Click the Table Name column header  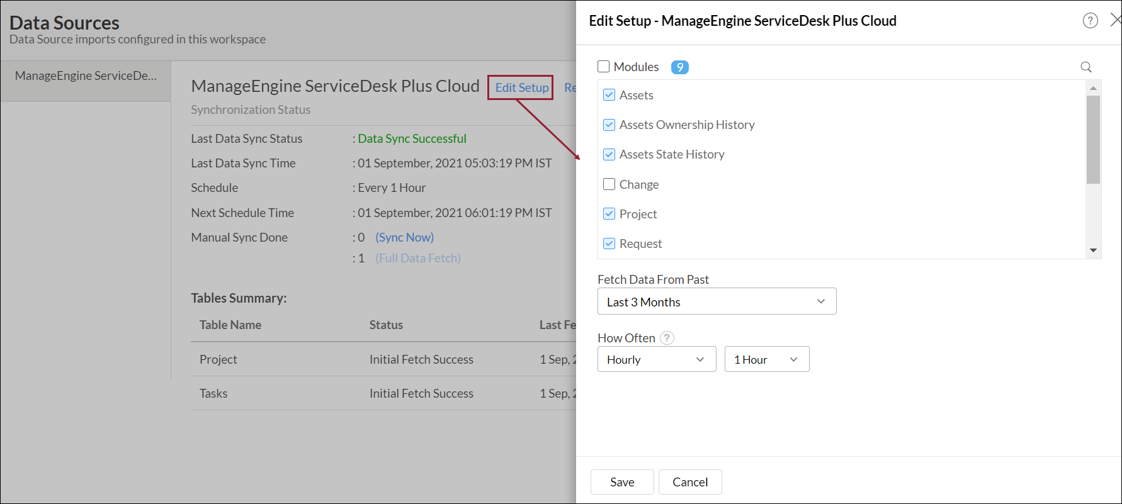pyautogui.click(x=230, y=325)
